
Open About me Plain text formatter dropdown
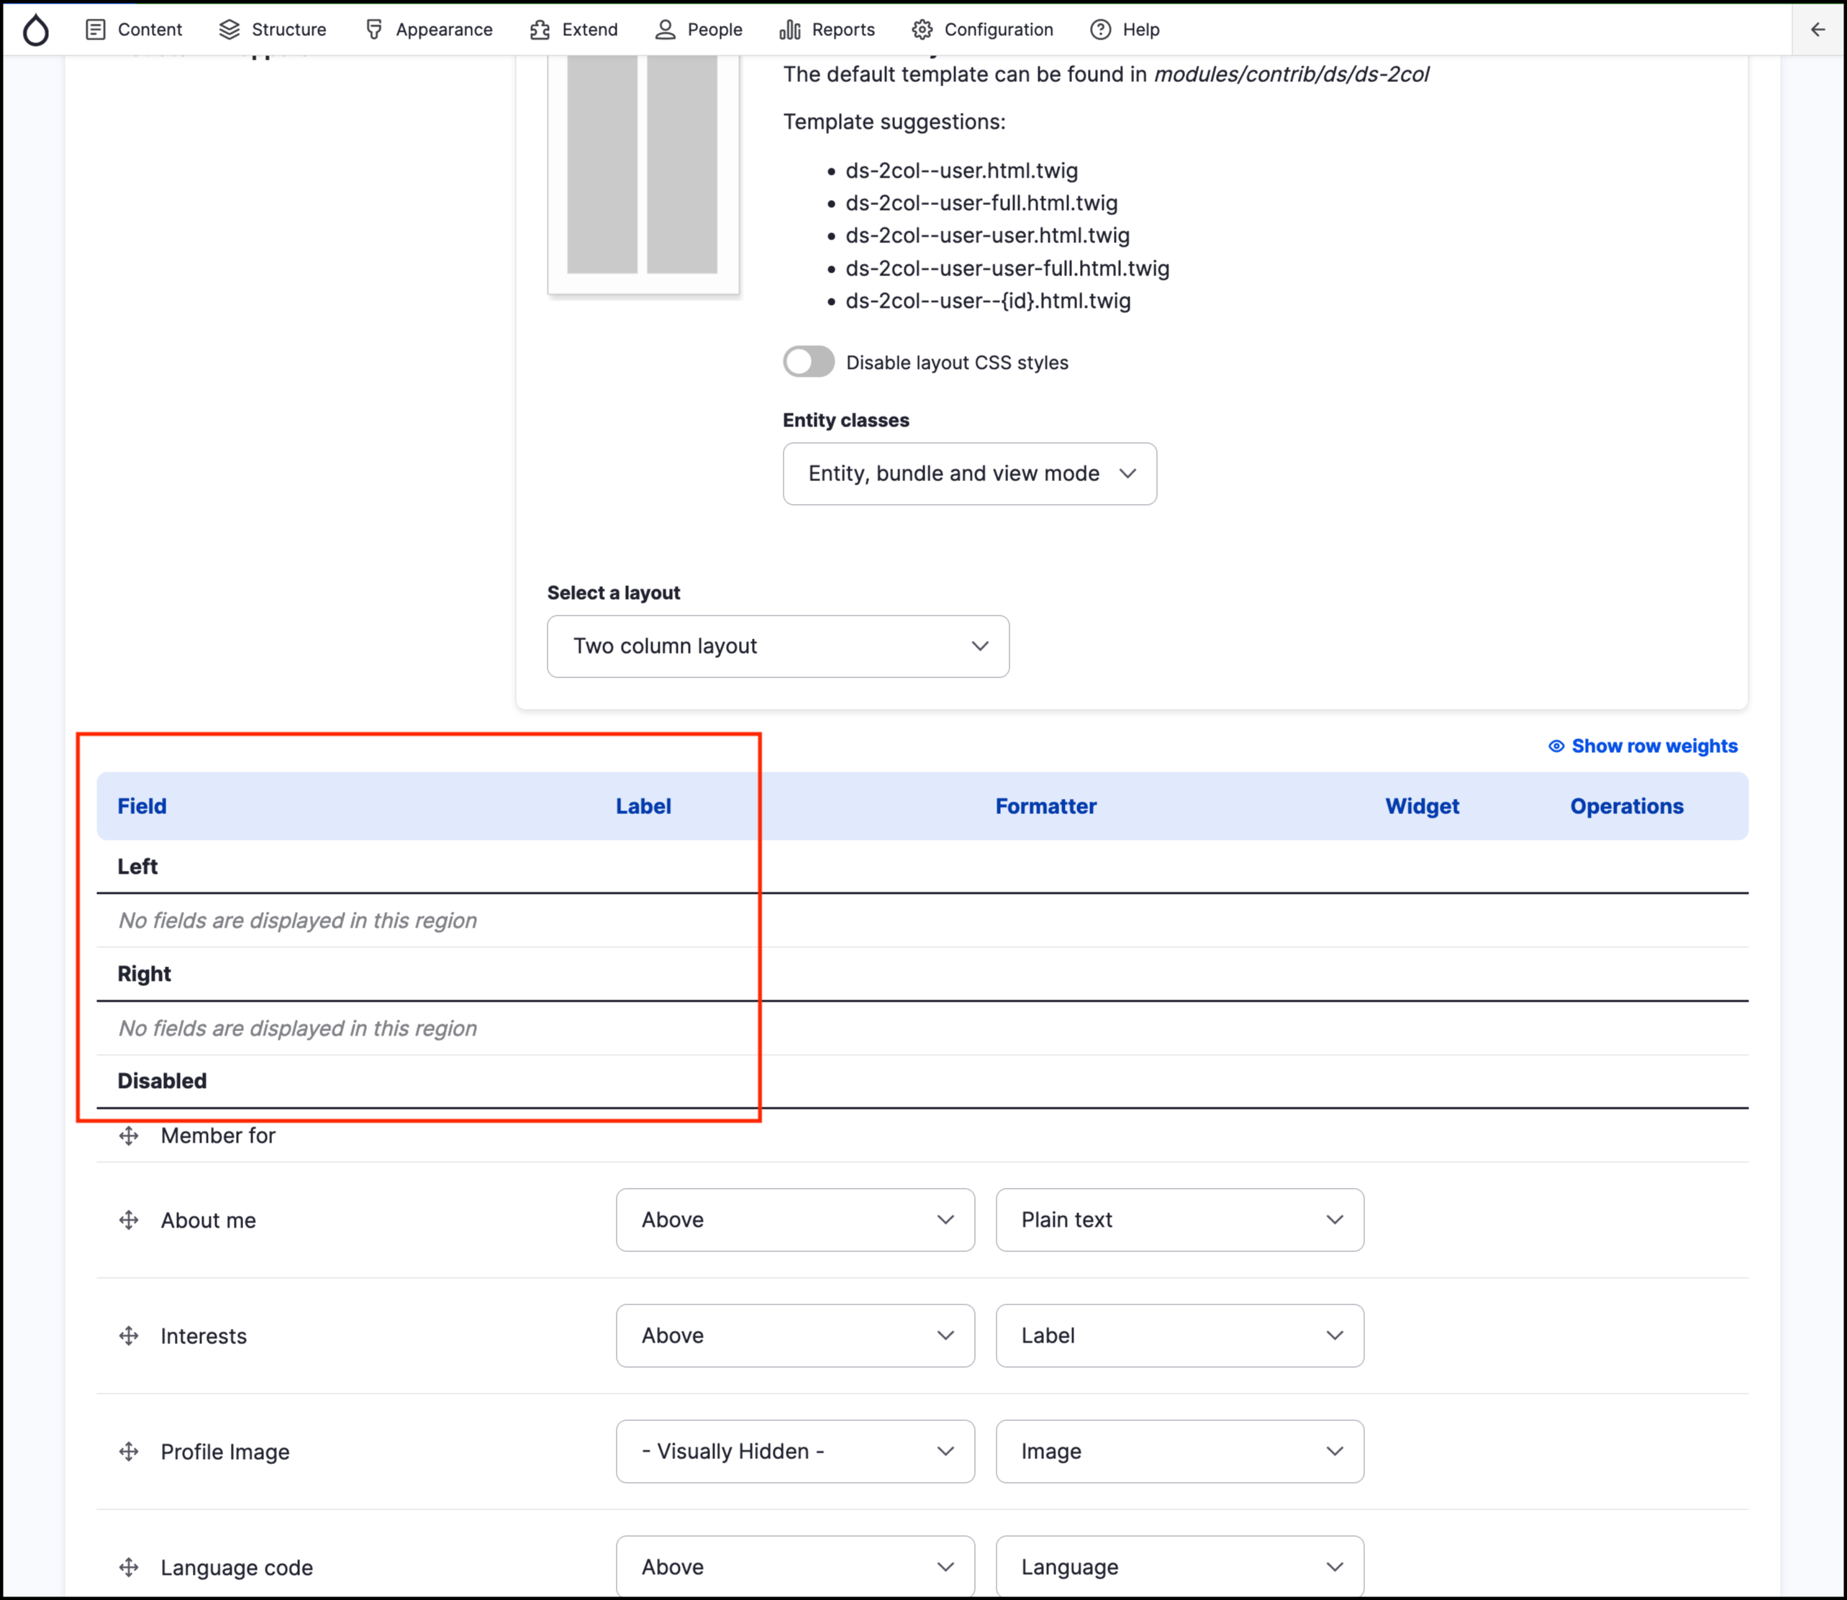[x=1179, y=1219]
